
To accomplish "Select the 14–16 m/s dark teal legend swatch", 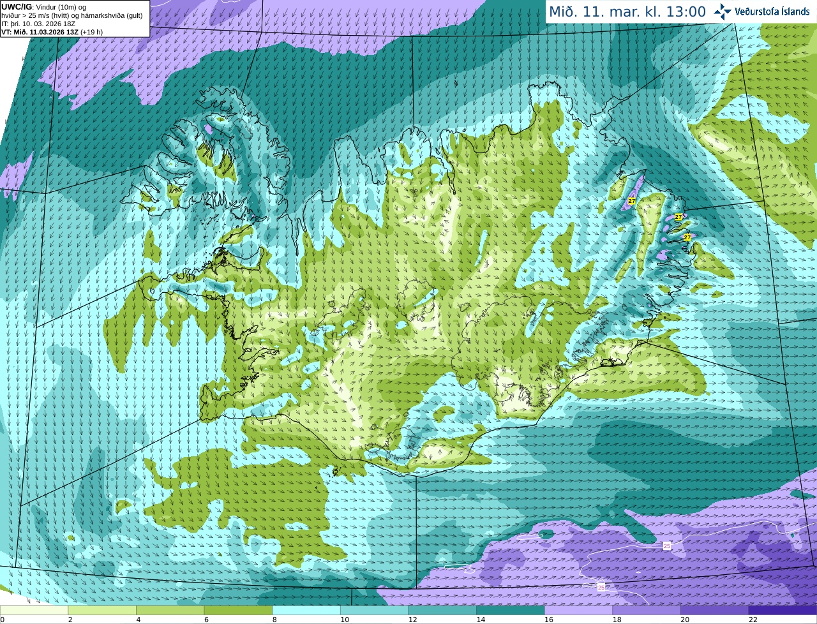I will point(511,610).
